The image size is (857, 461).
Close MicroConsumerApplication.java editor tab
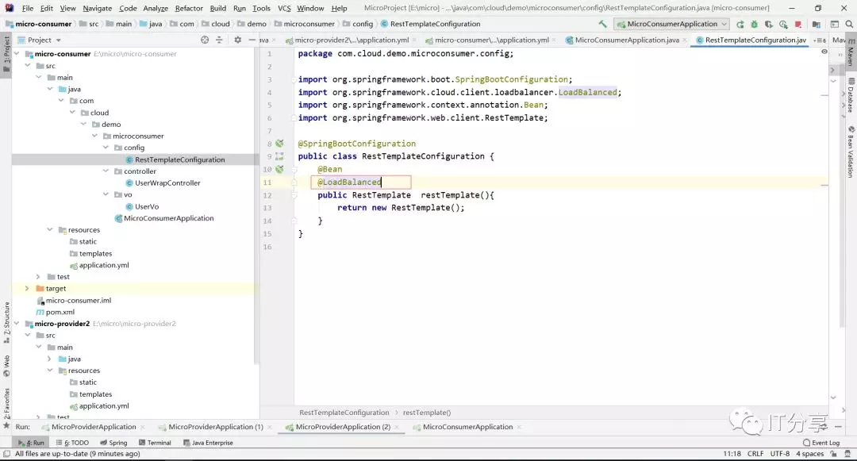(684, 40)
